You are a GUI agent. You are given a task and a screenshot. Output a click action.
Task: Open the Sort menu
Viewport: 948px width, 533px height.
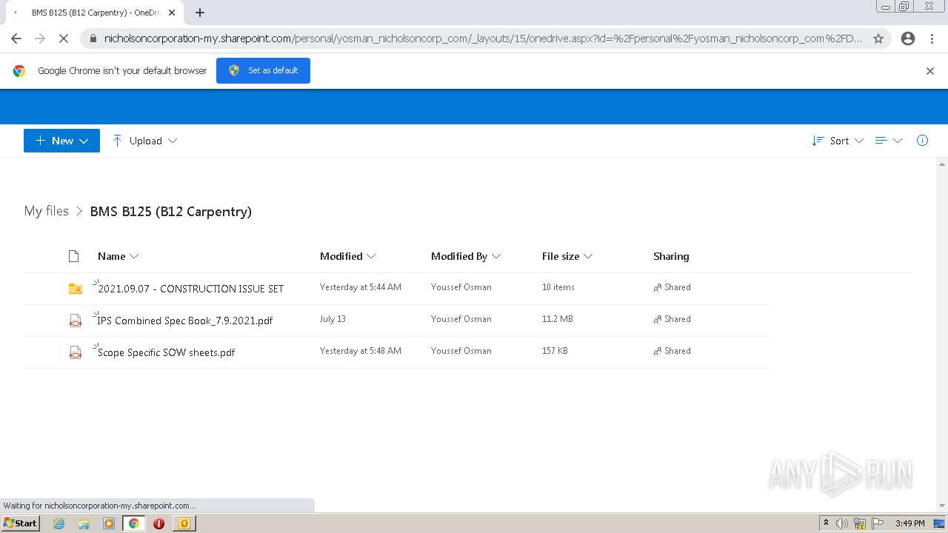point(838,141)
